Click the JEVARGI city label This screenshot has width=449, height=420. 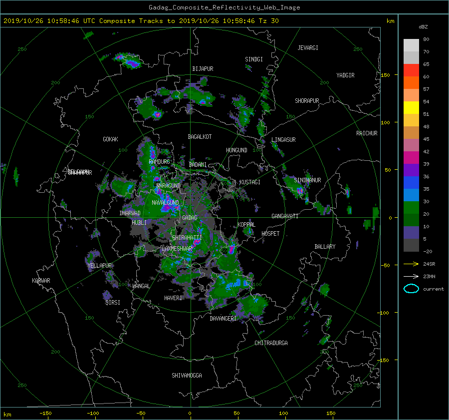[308, 47]
